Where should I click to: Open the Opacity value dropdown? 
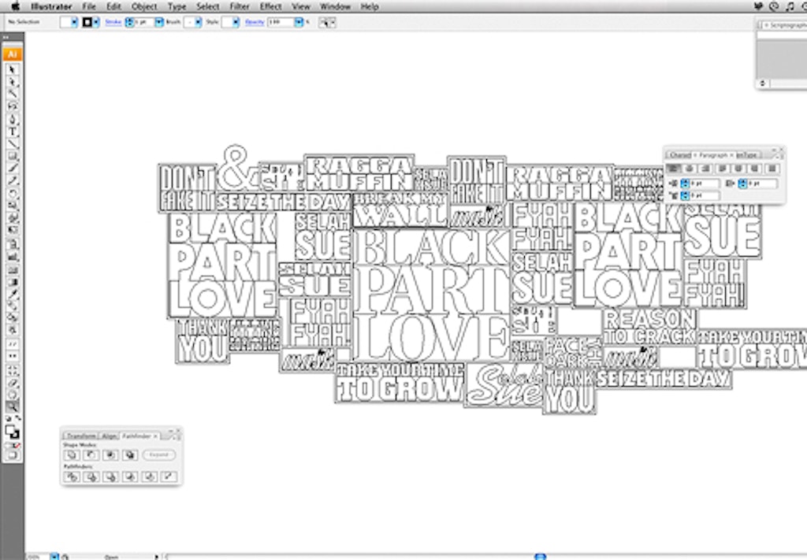pos(299,22)
